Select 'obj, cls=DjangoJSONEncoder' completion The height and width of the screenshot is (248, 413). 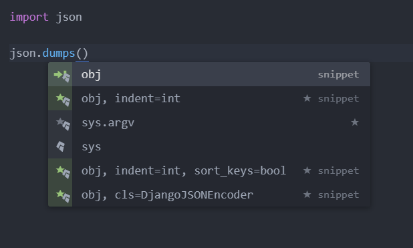click(209, 195)
